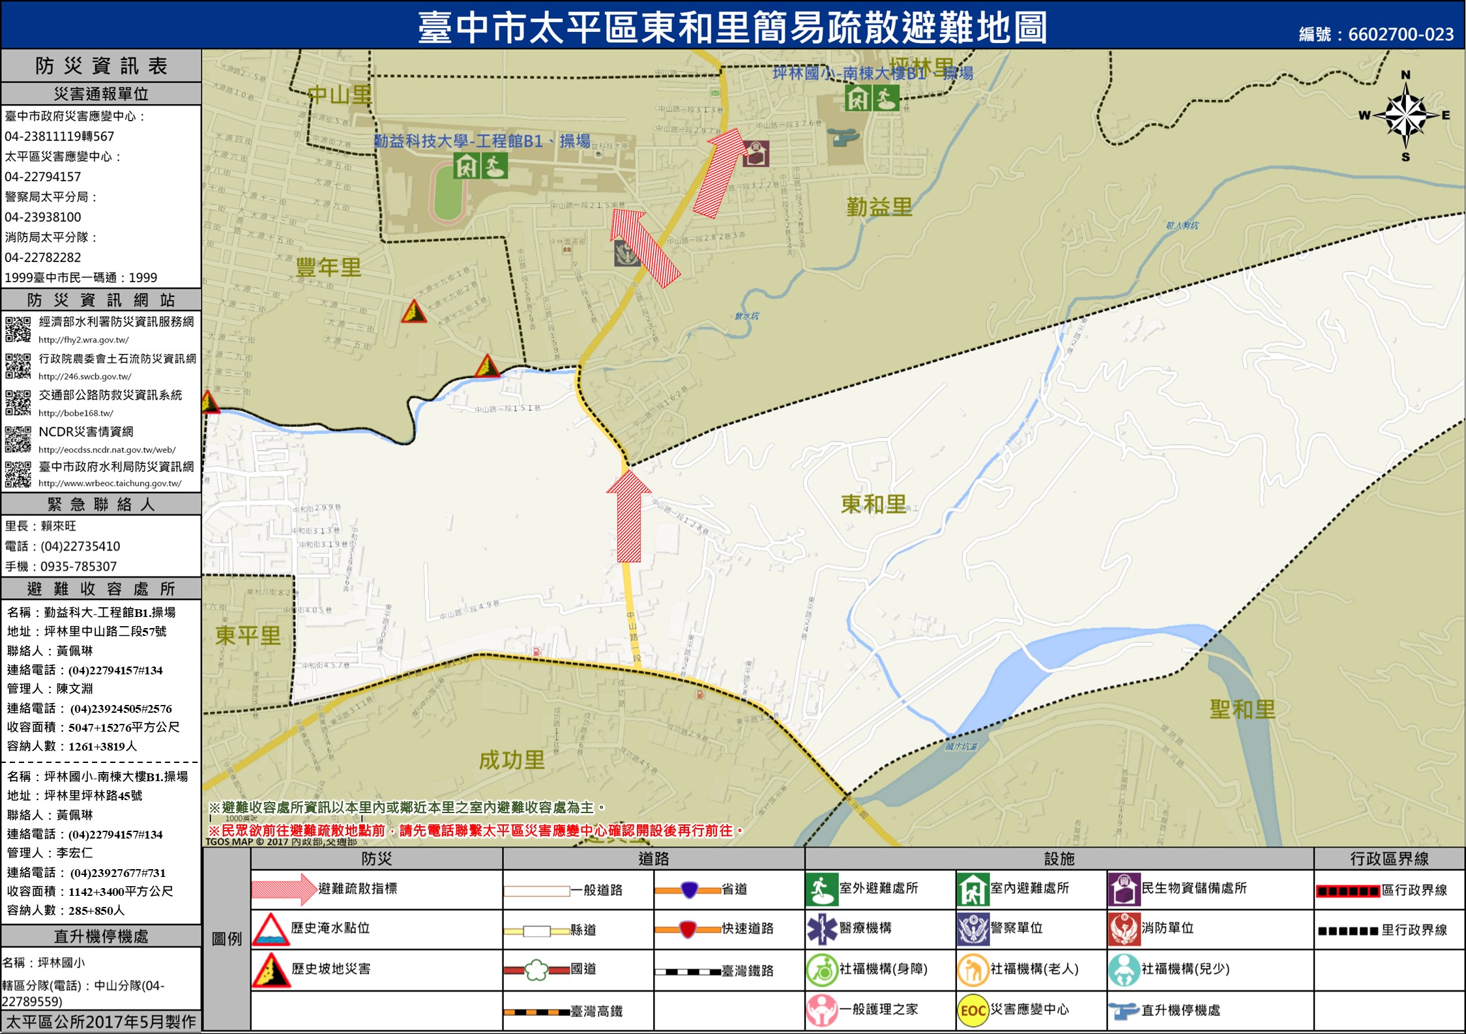Open the fhy2.wra.gov.tw link
Viewport: 1466px width, 1034px height.
(x=83, y=339)
